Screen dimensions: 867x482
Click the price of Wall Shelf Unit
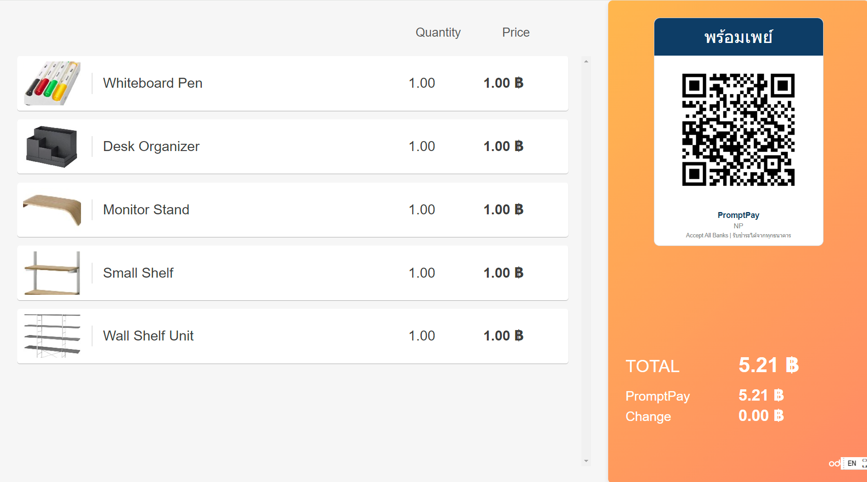504,336
